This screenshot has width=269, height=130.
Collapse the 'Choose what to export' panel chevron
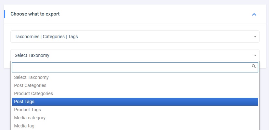point(254,14)
